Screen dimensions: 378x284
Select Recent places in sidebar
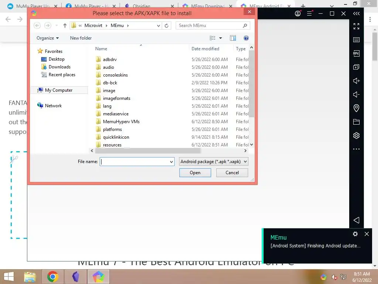tap(62, 75)
